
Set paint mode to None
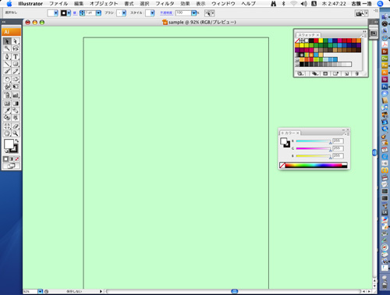(17, 159)
